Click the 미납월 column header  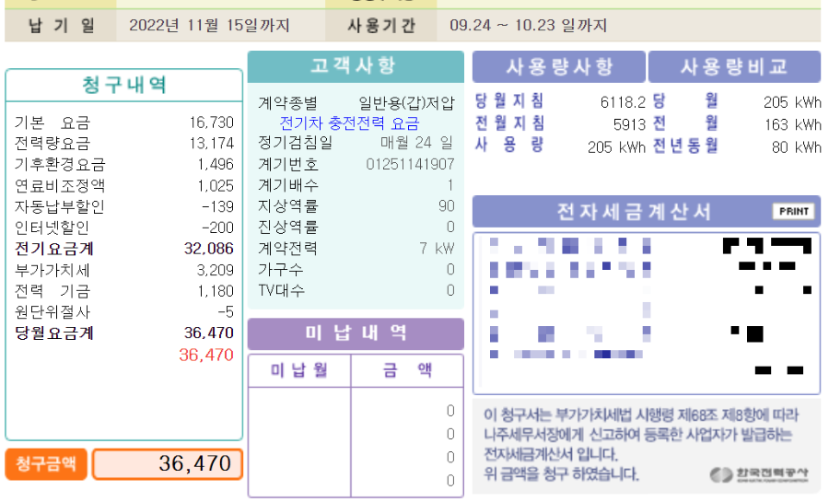tap(299, 370)
